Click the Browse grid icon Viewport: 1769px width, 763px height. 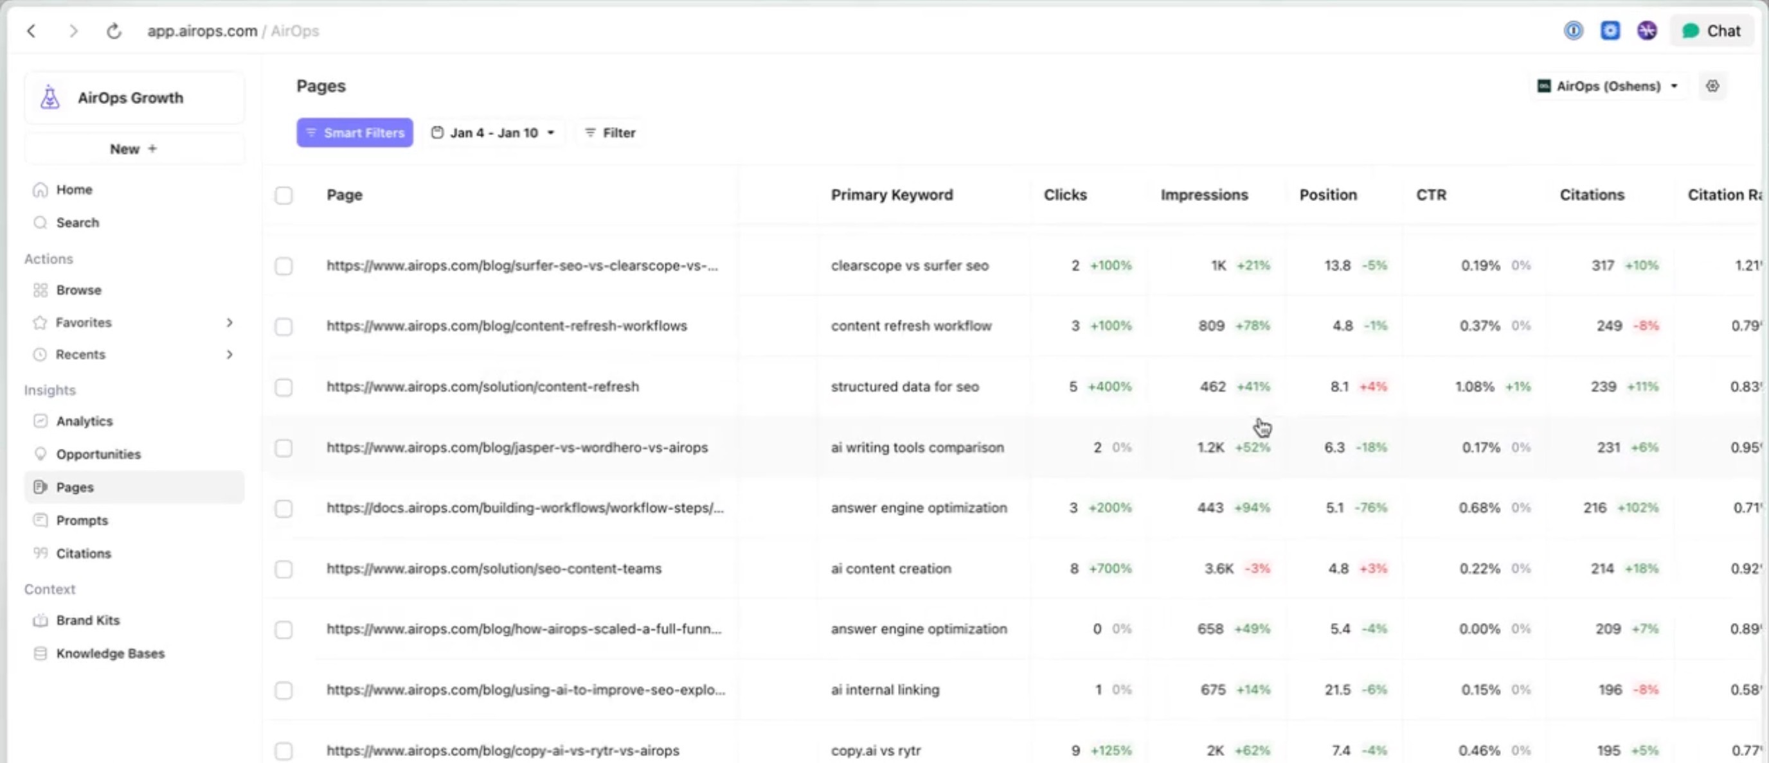40,290
